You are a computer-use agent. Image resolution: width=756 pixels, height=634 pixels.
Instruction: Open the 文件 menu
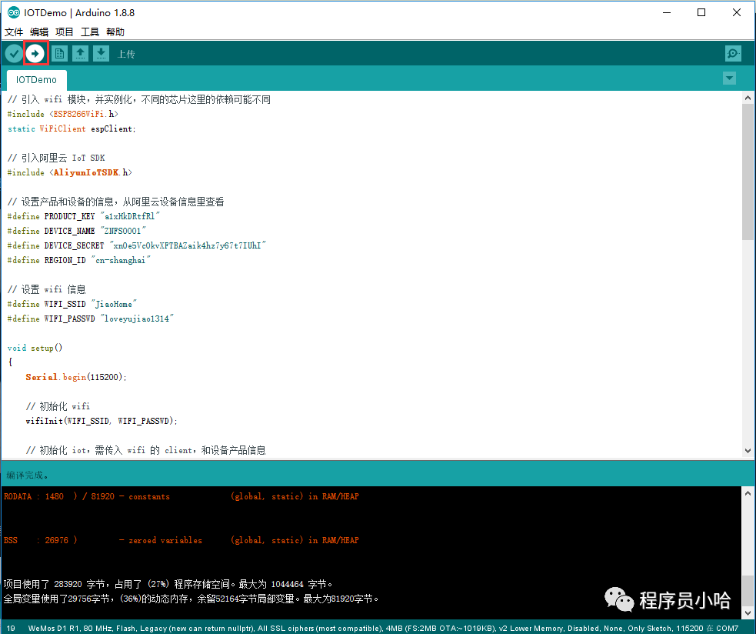(14, 32)
